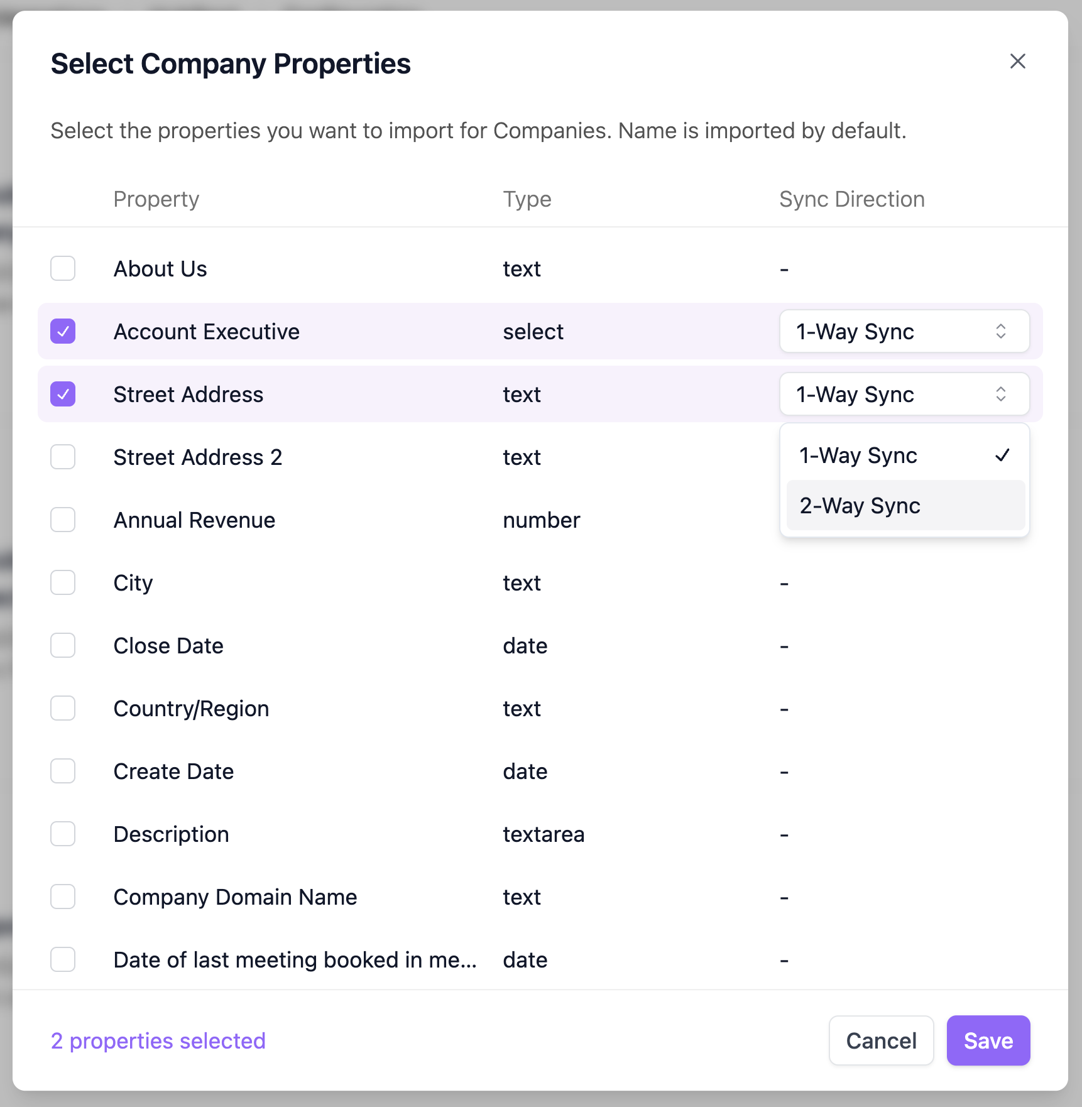Check the About Us property checkbox

click(x=63, y=269)
